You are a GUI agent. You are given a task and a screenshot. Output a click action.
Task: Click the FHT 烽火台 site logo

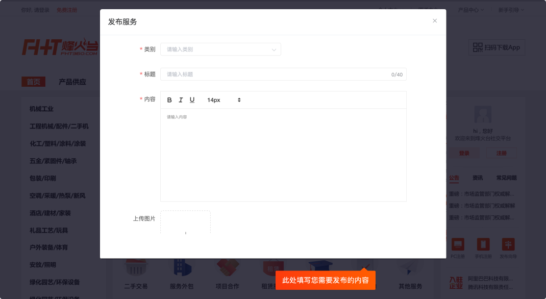(x=60, y=47)
